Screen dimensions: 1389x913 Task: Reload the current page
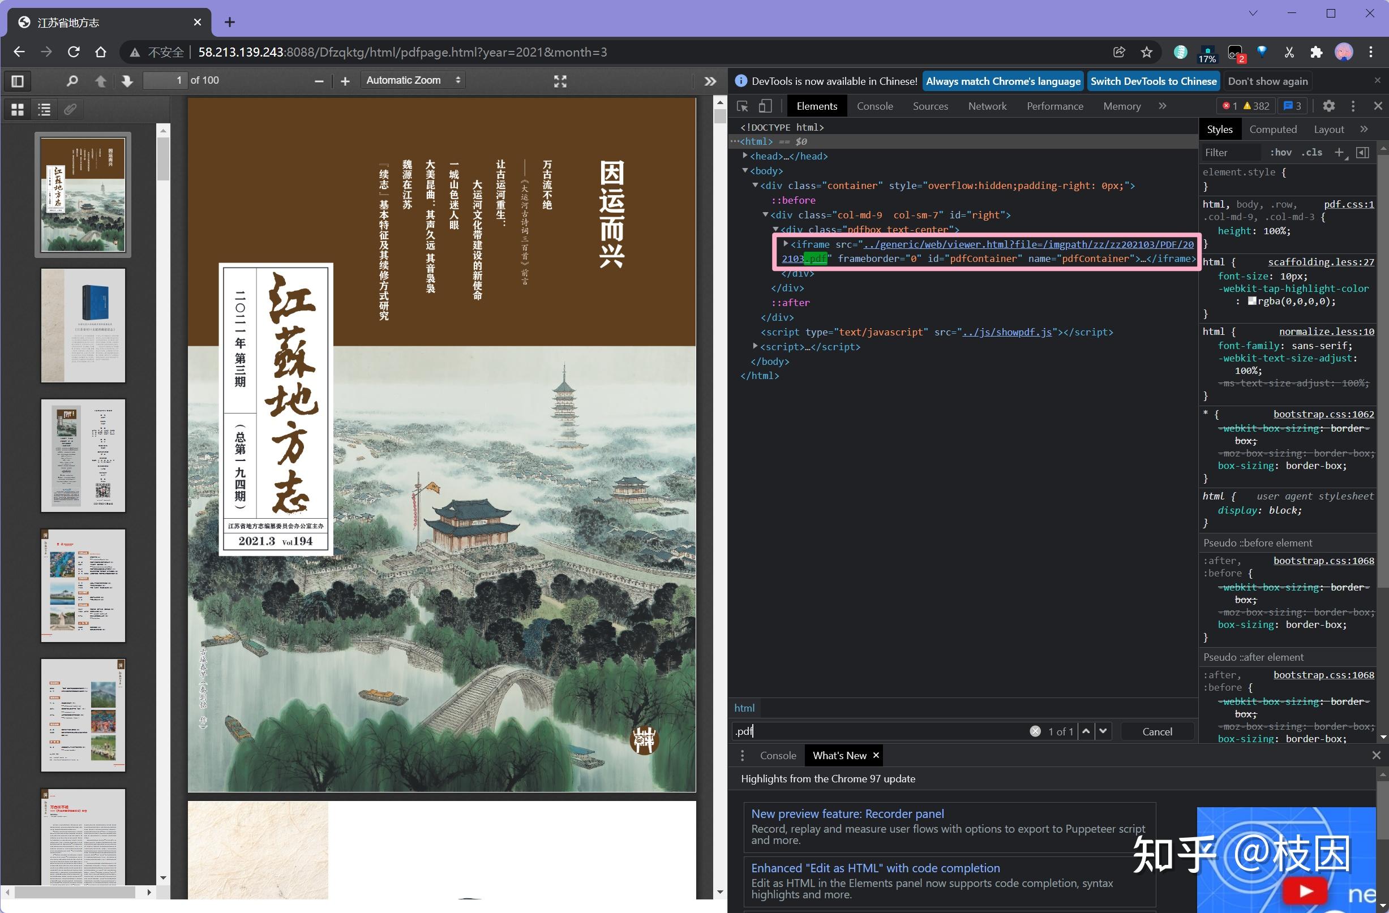coord(74,52)
